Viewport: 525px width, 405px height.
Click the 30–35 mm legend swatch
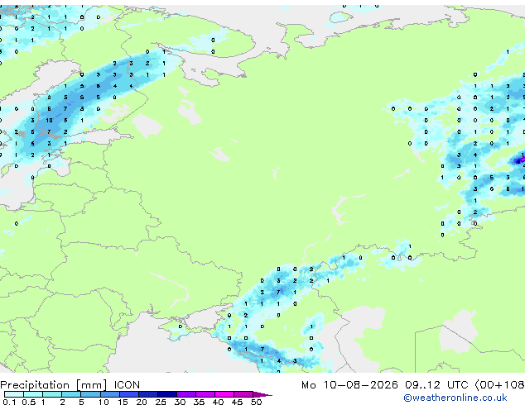tap(186, 394)
